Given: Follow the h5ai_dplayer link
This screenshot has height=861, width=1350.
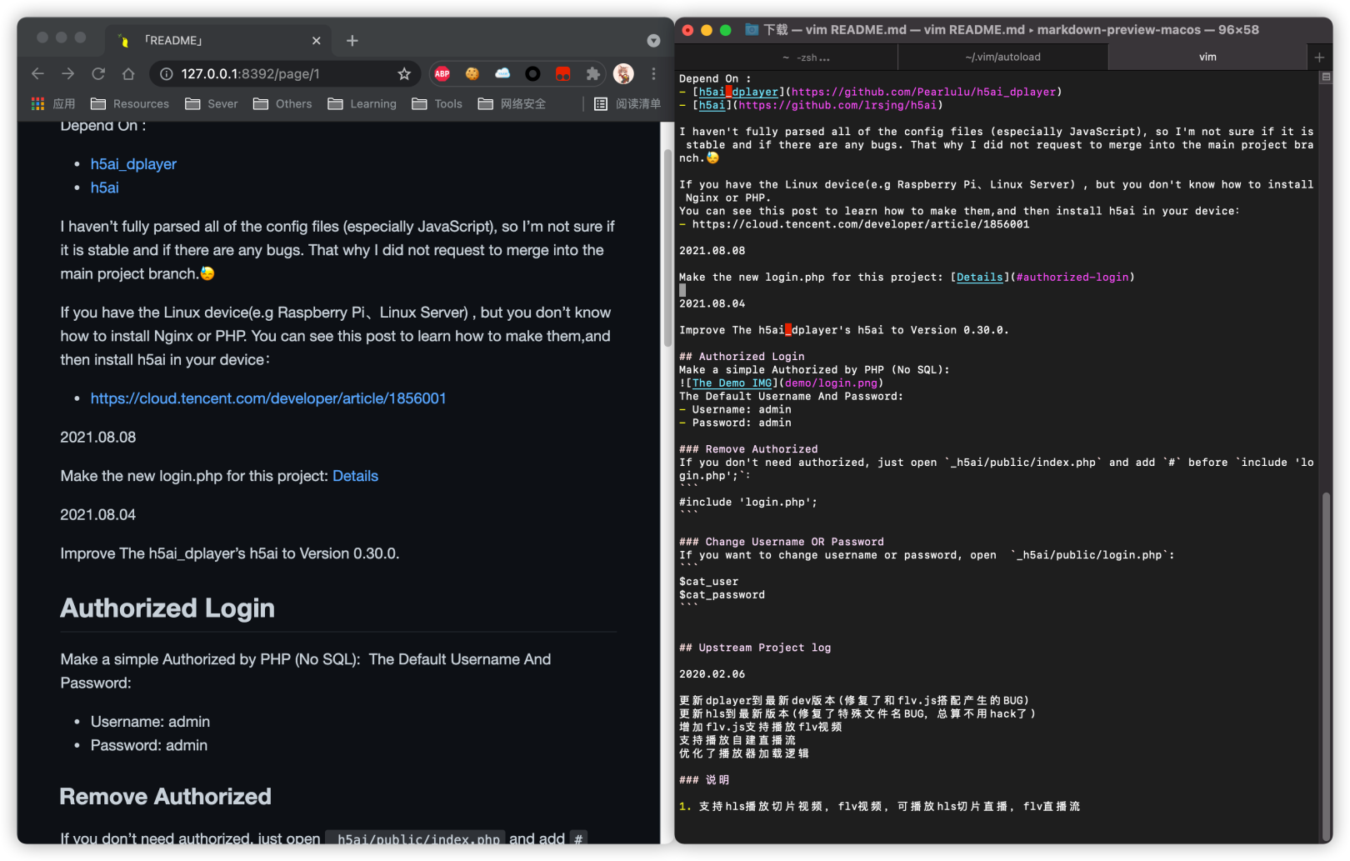Looking at the screenshot, I should pos(133,164).
